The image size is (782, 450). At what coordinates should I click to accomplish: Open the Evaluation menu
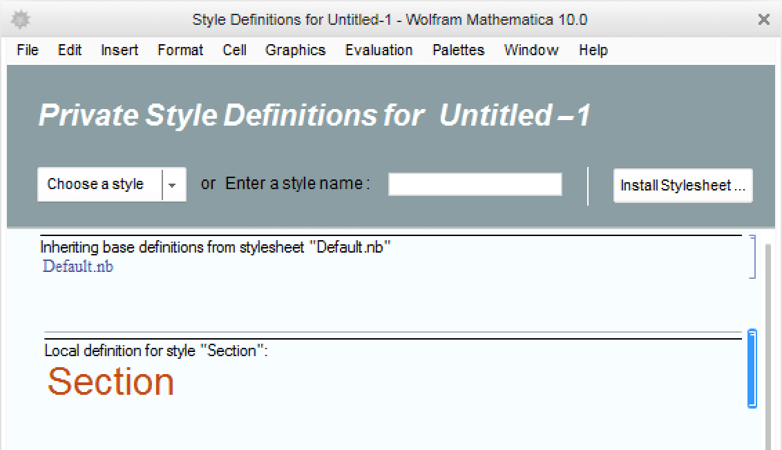379,50
